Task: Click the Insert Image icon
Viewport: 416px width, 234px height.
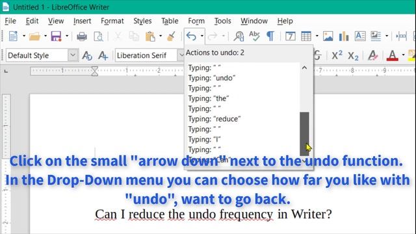Action: (x=328, y=36)
